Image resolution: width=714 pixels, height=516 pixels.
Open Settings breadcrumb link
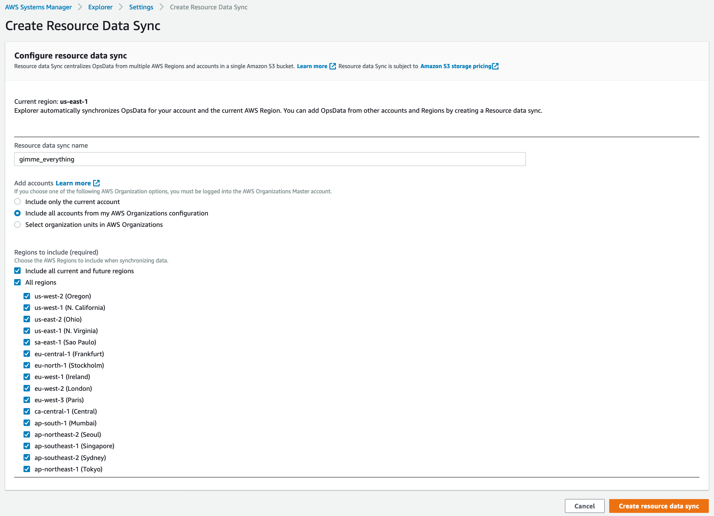click(x=141, y=7)
